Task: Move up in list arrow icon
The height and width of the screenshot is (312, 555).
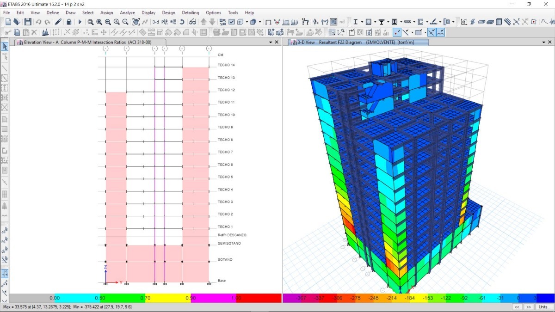Action: pos(203,22)
